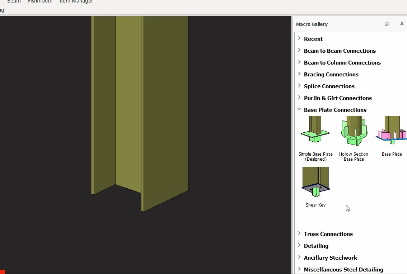Pin the Macro Gallery panel
The width and height of the screenshot is (407, 274).
(x=402, y=24)
